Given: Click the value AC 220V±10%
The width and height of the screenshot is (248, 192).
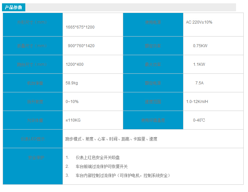Looking at the screenshot, I should [199, 22].
